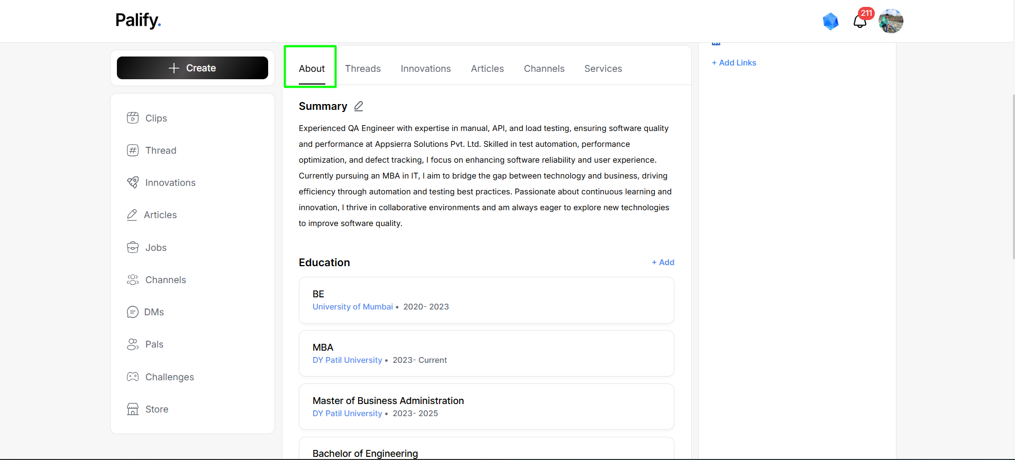Click + Add next to Education
The height and width of the screenshot is (460, 1015).
coord(663,262)
